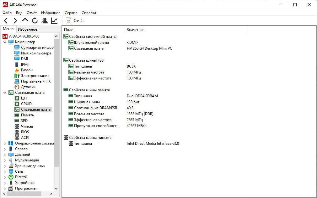Image resolution: width=317 pixels, height=198 pixels.
Task: Switch to the Меню tab
Action: (x=8, y=29)
